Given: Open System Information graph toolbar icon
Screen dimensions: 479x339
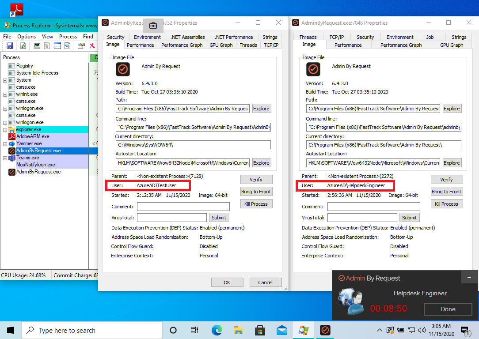Looking at the screenshot, I should point(37,46).
